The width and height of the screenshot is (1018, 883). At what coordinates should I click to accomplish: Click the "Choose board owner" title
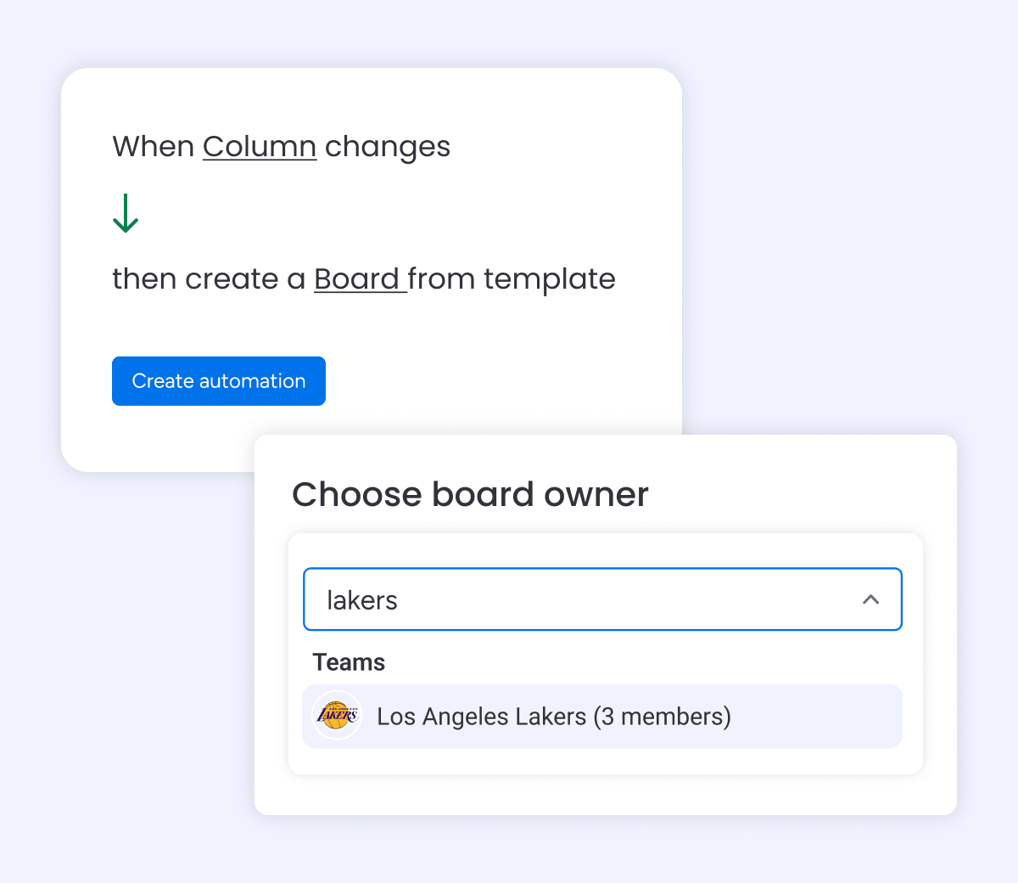[470, 494]
